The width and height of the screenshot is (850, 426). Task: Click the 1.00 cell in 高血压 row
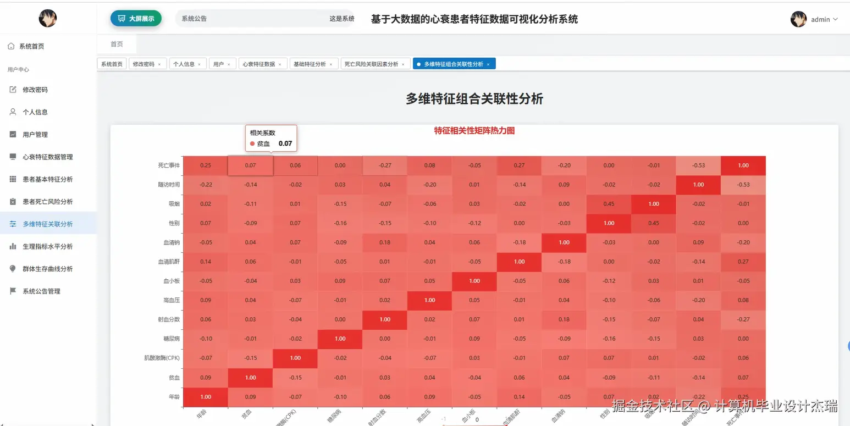coord(429,300)
